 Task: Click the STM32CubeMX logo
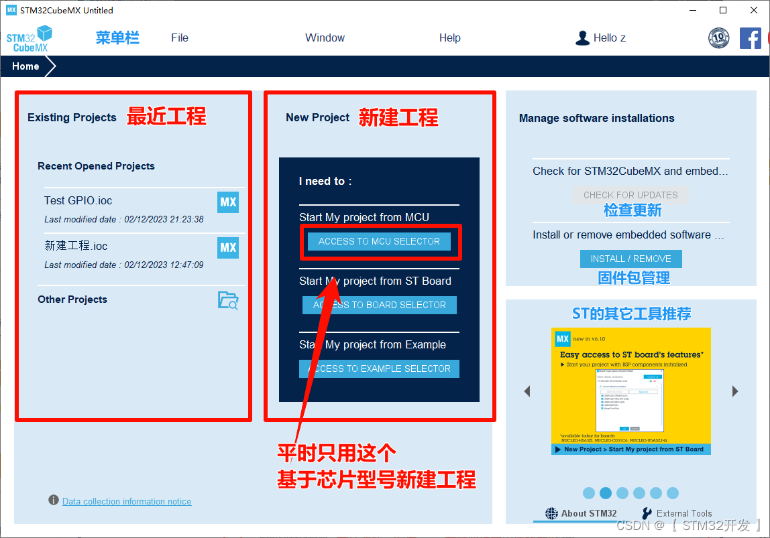tap(30, 38)
